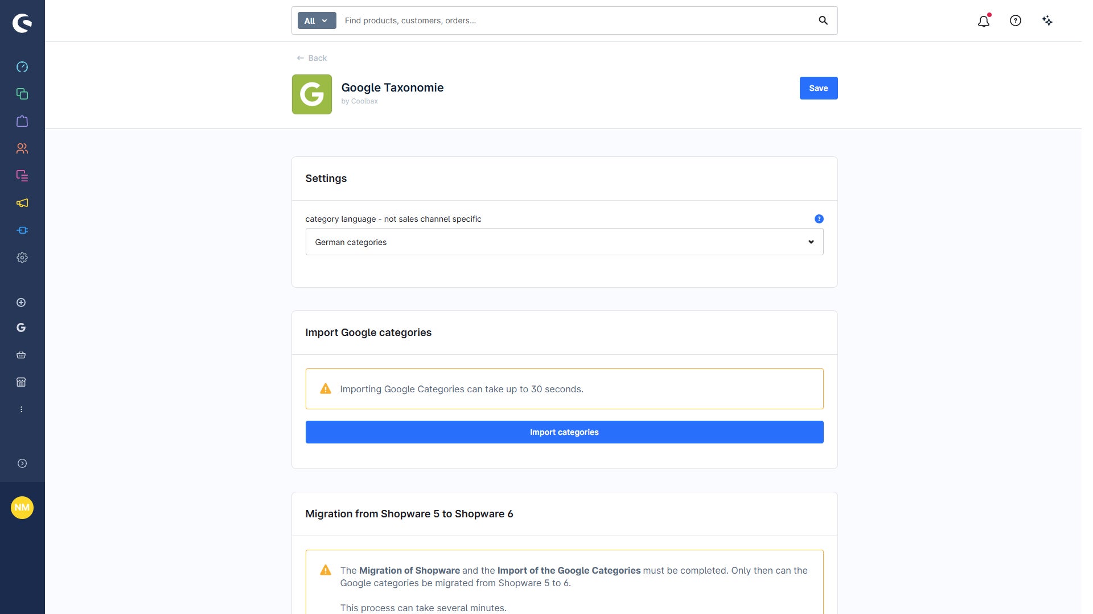Click the category language field label
Image resolution: width=1093 pixels, height=614 pixels.
point(393,219)
